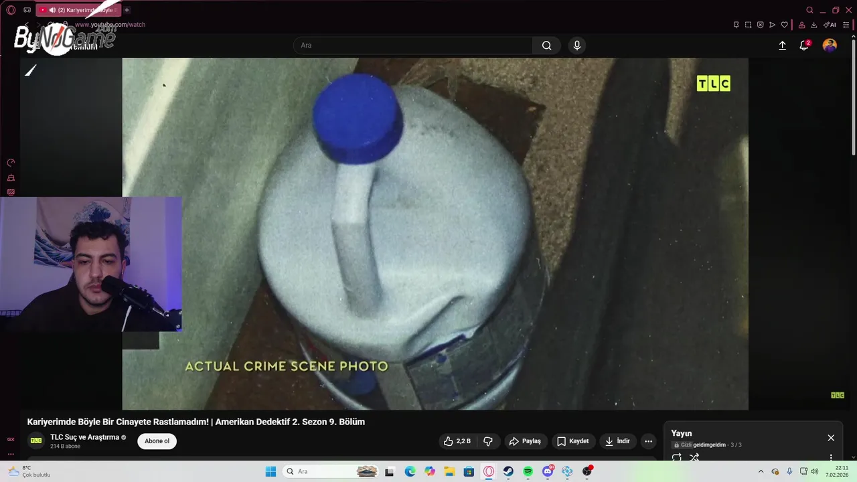Open the GX Corner gamepad icon
The height and width of the screenshot is (482, 857).
click(27, 10)
